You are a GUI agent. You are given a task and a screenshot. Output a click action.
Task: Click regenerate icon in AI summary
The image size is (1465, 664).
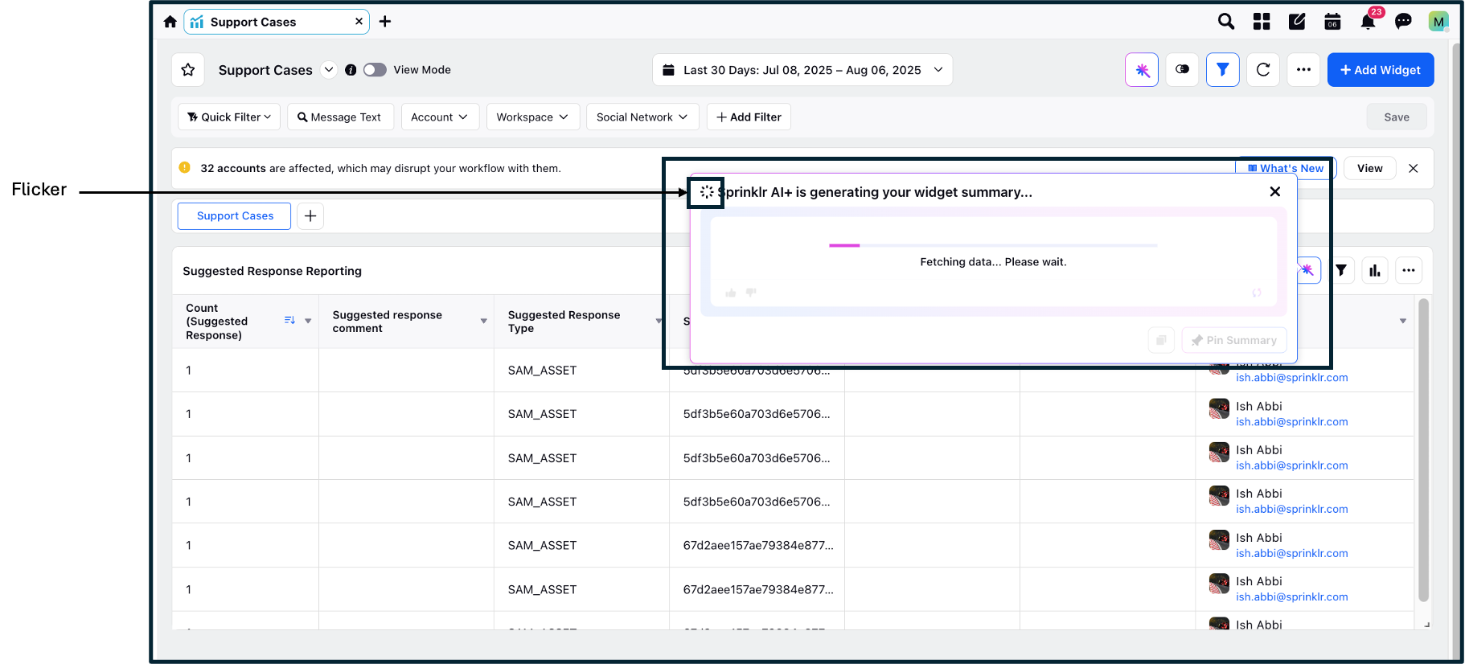(1257, 293)
